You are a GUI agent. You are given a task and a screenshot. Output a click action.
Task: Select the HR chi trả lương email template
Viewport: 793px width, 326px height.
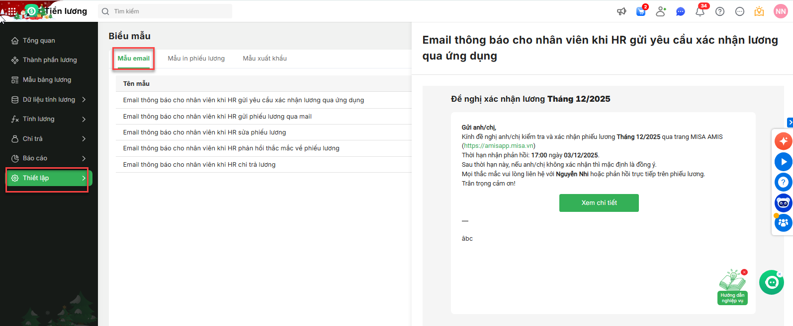point(199,165)
